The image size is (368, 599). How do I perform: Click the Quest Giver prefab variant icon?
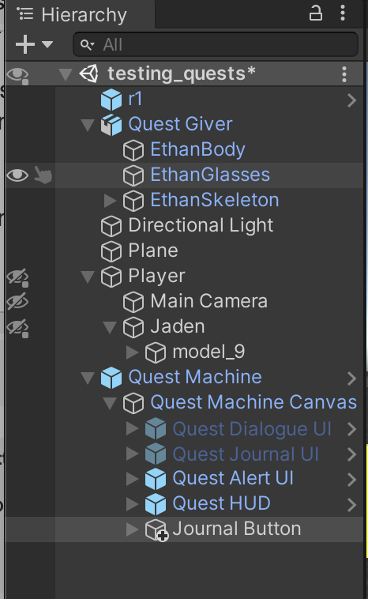111,125
